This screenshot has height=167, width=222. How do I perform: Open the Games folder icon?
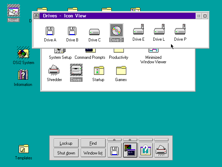[x=121, y=70]
